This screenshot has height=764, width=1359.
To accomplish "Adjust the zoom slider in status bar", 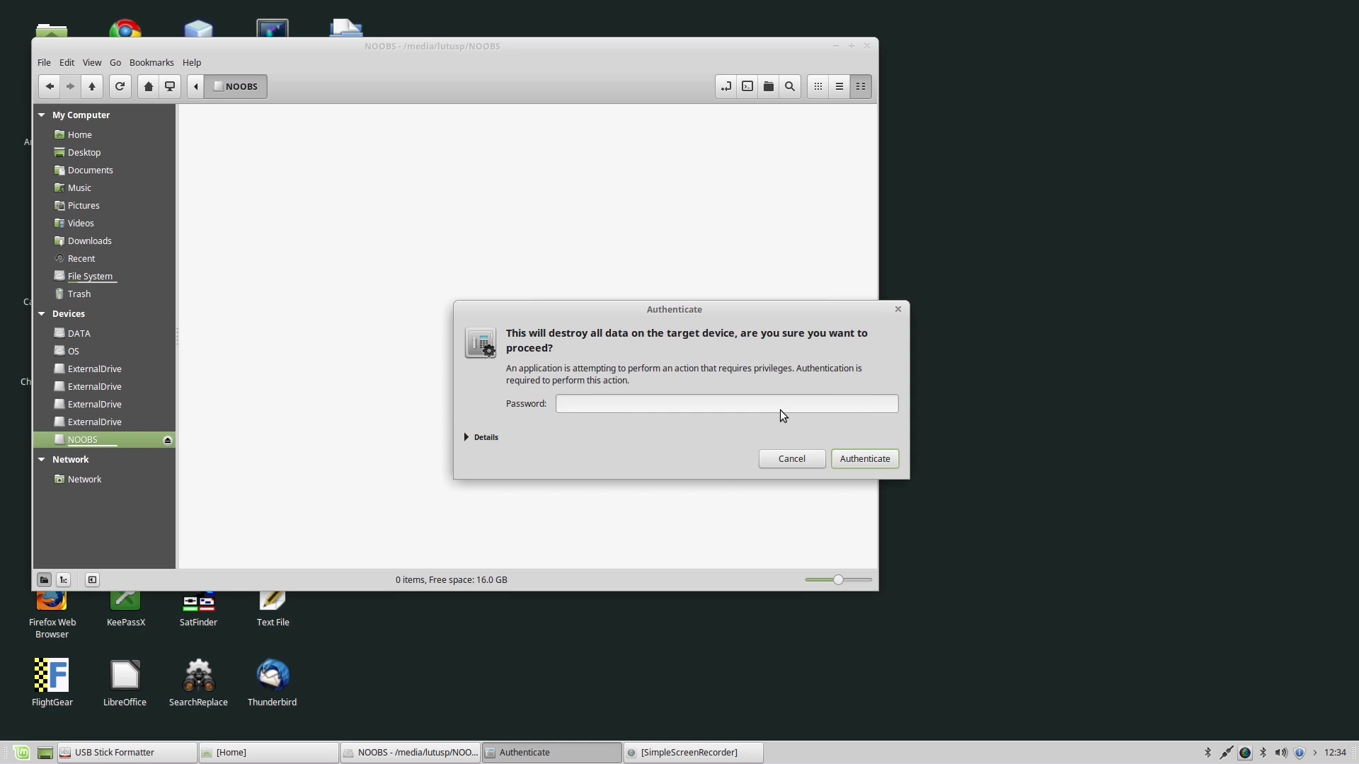I will pyautogui.click(x=838, y=579).
